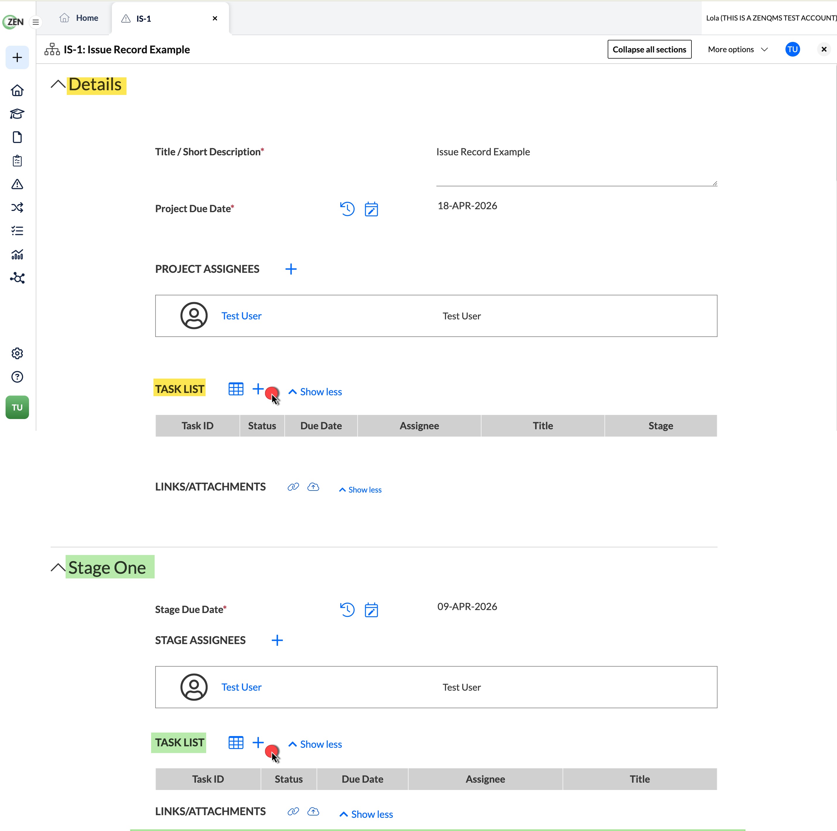Click Collapse all sections button
The height and width of the screenshot is (831, 837).
pos(649,50)
